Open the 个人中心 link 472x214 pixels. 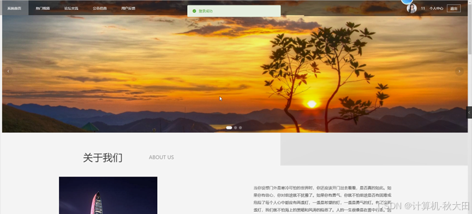tap(436, 8)
